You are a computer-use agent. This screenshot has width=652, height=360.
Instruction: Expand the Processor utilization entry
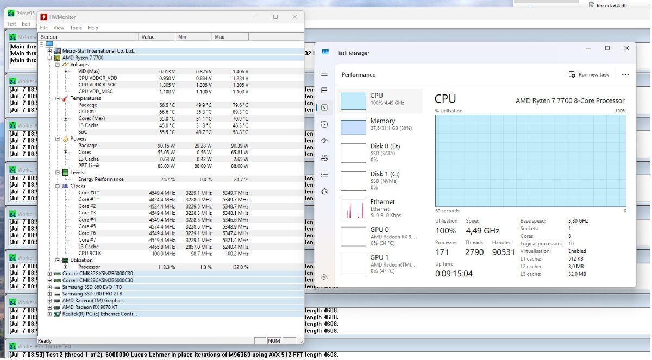coord(66,267)
